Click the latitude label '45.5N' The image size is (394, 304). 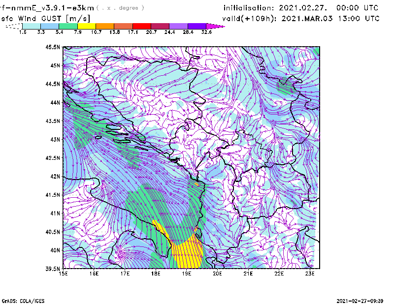click(53, 47)
